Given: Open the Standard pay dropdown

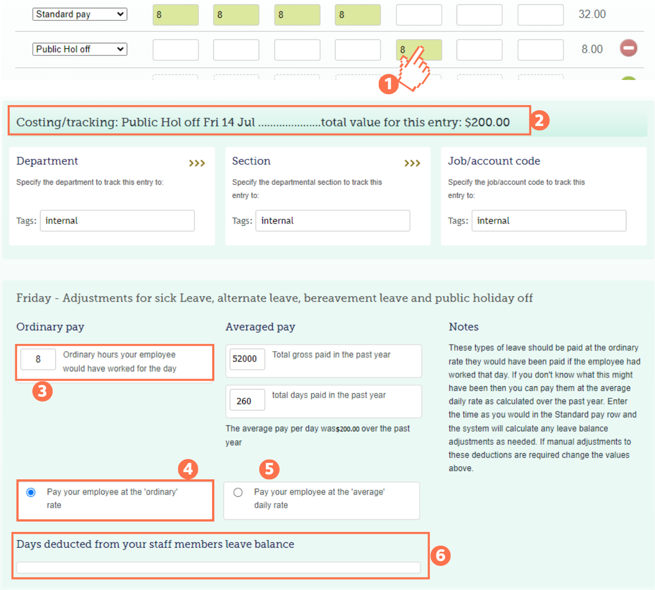Looking at the screenshot, I should coord(80,14).
